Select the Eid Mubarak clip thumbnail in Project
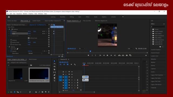This screenshot has height=97, width=173. click(39, 74)
